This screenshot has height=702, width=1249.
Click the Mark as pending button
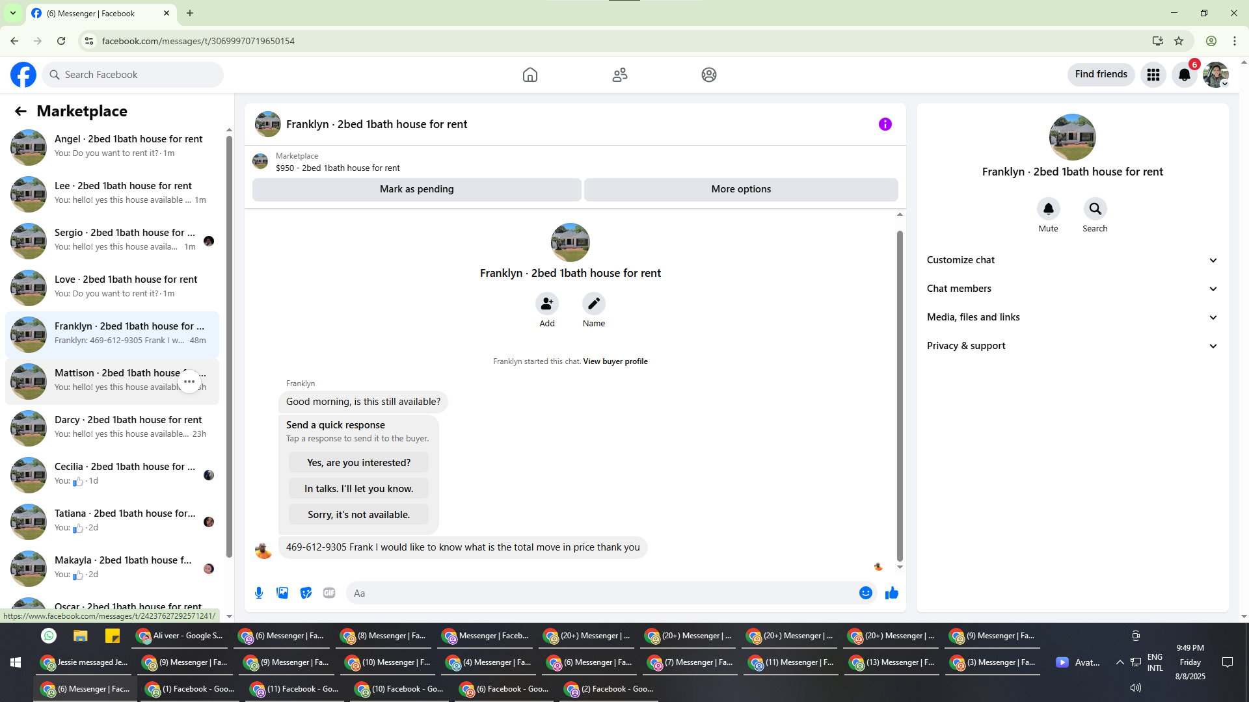(416, 189)
